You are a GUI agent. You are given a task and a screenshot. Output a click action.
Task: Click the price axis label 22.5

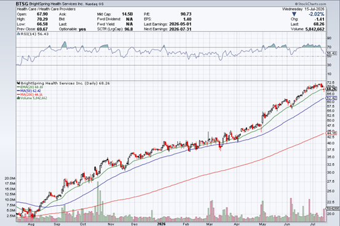click(330, 202)
